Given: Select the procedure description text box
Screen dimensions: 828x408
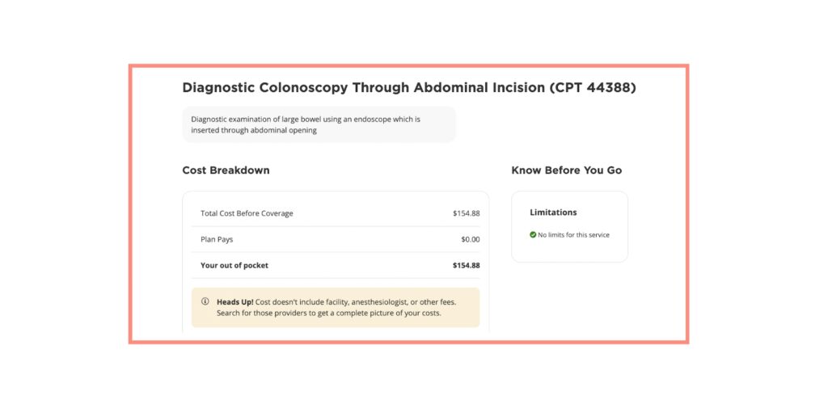Looking at the screenshot, I should tap(319, 124).
